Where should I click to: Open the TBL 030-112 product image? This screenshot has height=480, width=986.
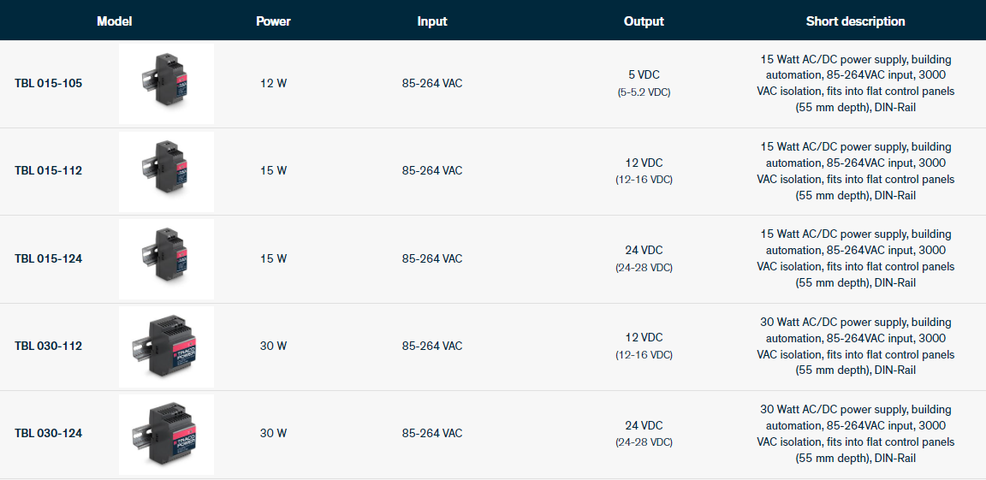[166, 346]
